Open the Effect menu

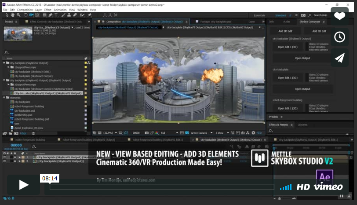(x=47, y=10)
